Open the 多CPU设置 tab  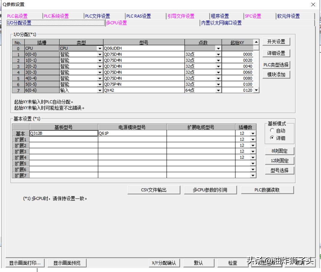tap(116, 23)
